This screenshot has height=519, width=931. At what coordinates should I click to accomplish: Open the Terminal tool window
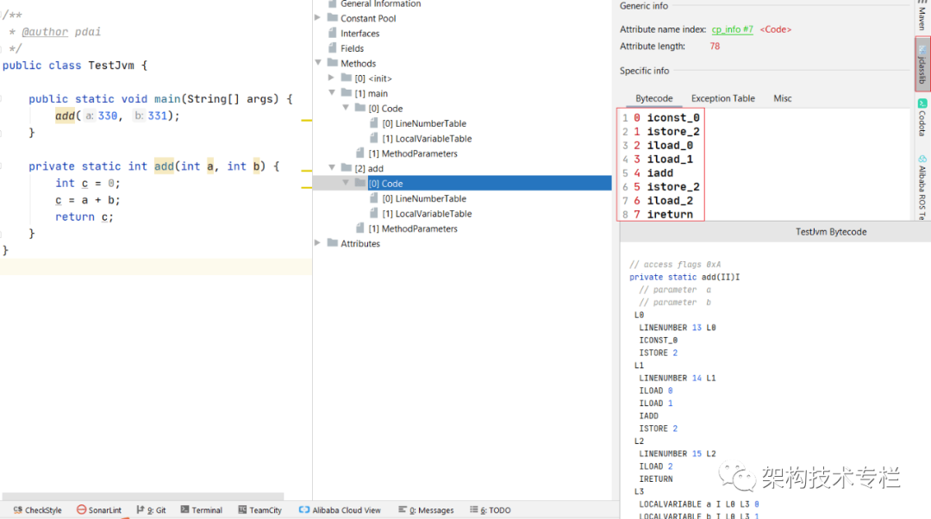[201, 510]
